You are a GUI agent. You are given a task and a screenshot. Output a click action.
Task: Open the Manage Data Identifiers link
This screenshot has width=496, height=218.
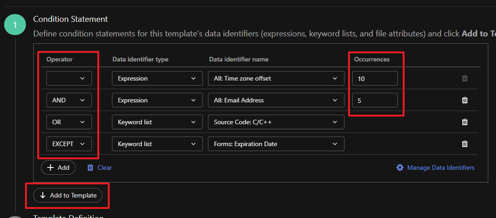440,167
